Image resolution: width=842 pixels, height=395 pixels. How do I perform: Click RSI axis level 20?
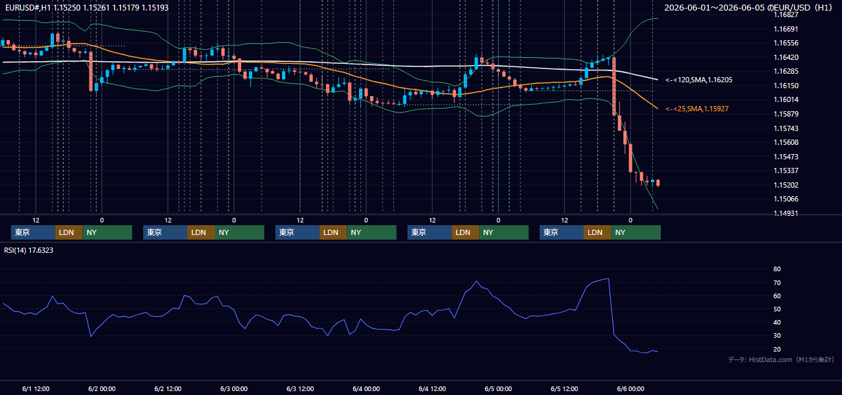tap(777, 350)
